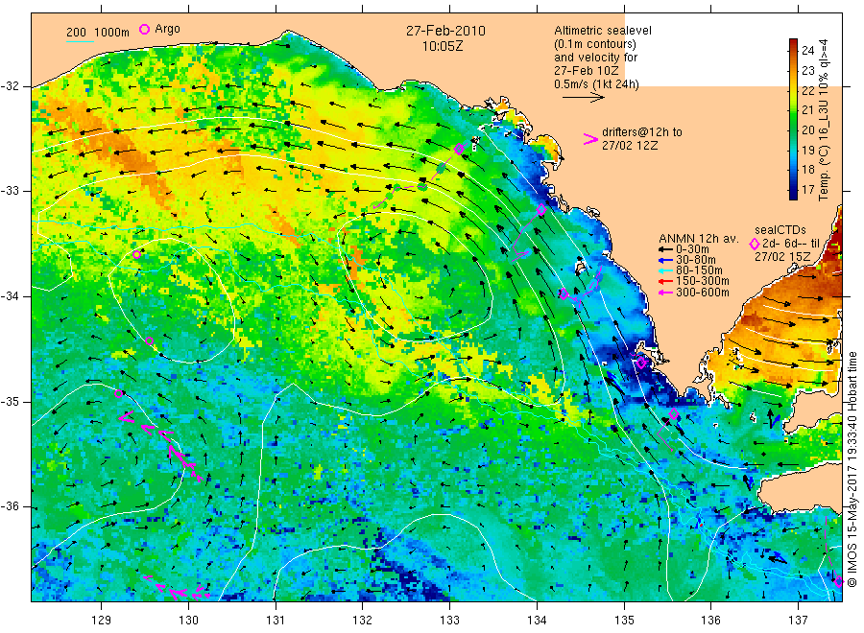Click the temperature color bar
This screenshot has width=864, height=633.
point(793,119)
